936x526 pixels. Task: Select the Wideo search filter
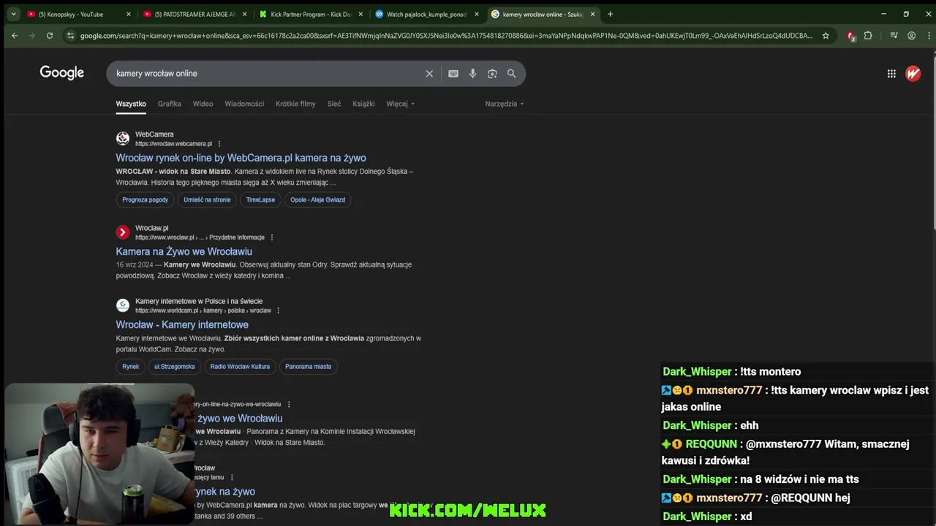click(203, 104)
